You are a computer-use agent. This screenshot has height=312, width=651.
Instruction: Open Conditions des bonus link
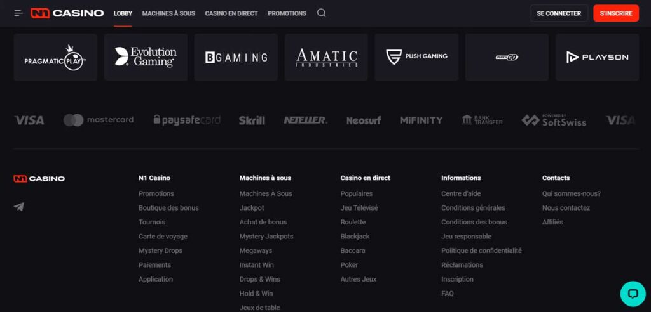(474, 222)
